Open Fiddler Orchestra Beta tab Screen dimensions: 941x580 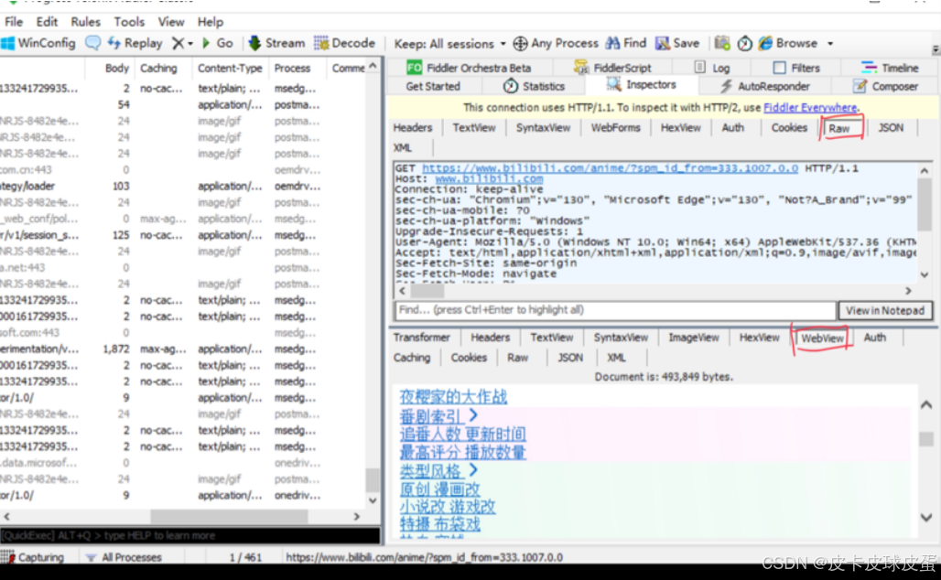tap(469, 68)
